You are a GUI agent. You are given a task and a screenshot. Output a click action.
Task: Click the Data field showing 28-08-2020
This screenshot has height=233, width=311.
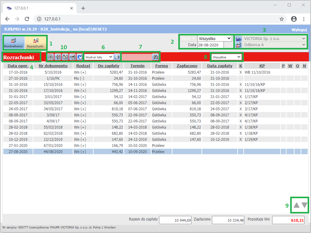click(211, 45)
